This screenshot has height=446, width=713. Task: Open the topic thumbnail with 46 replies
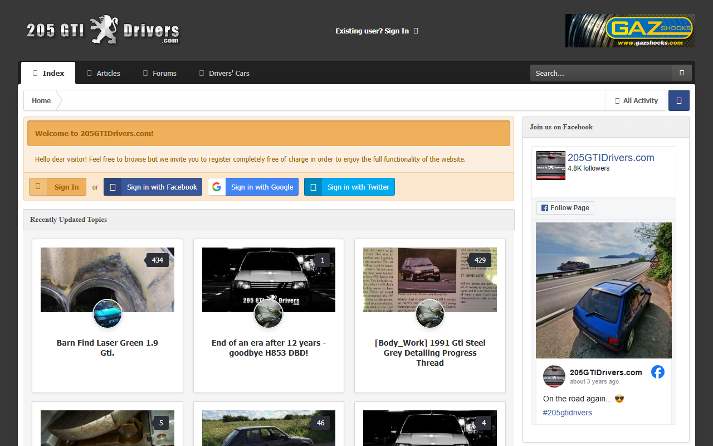(x=269, y=428)
